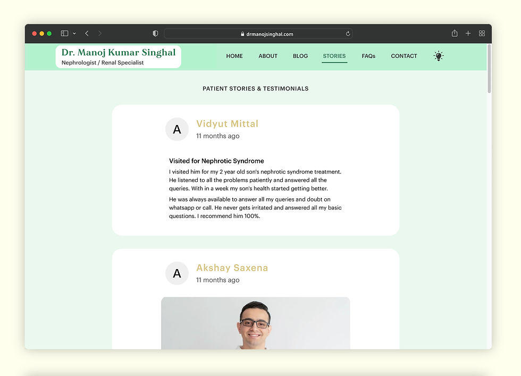
Task: Go forward with the browser arrow
Action: 100,34
